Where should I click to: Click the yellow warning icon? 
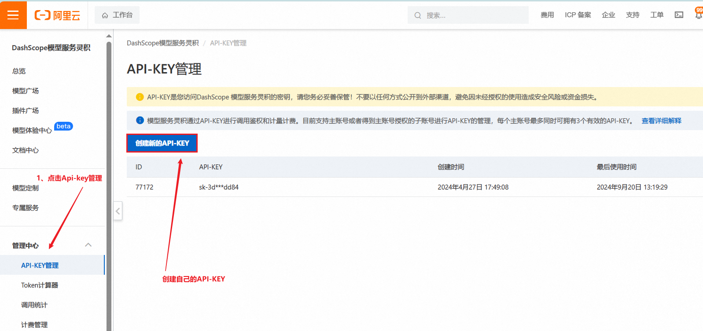[140, 97]
